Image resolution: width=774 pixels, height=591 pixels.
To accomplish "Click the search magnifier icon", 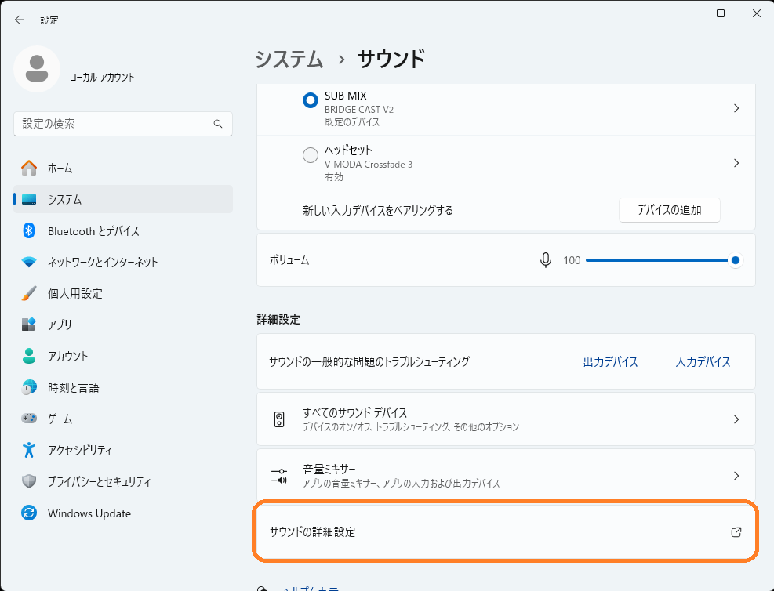I will [218, 124].
